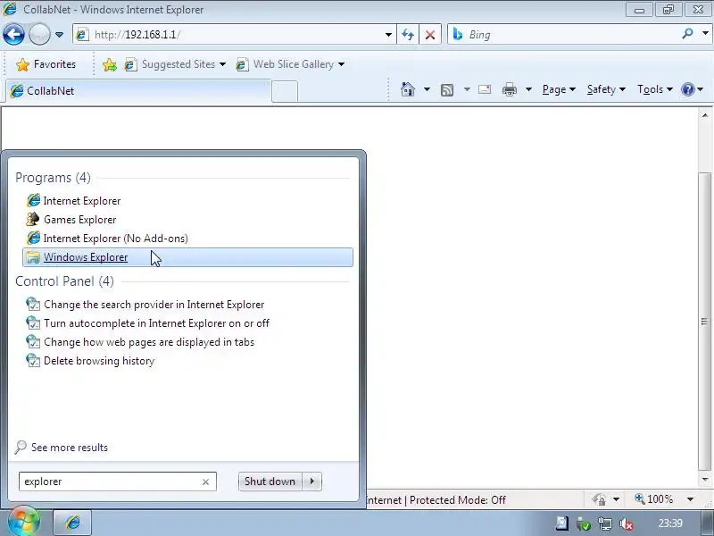Launch Games Explorer from search results
714x536 pixels.
[187, 219]
